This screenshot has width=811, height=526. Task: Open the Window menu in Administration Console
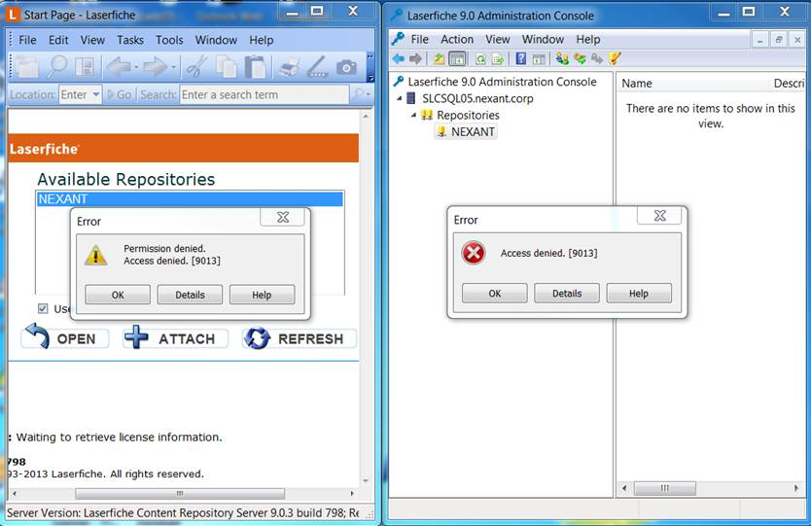(543, 39)
